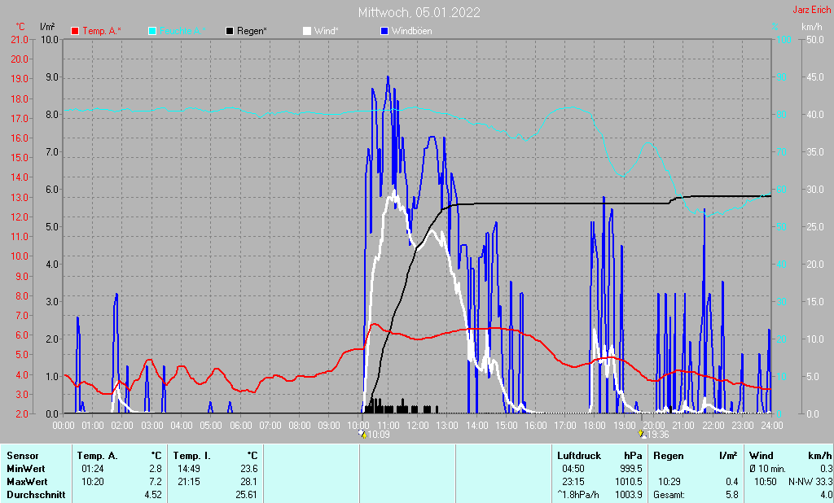
Task: Click the pressure trend '^1.8hPa/h'
Action: [578, 495]
